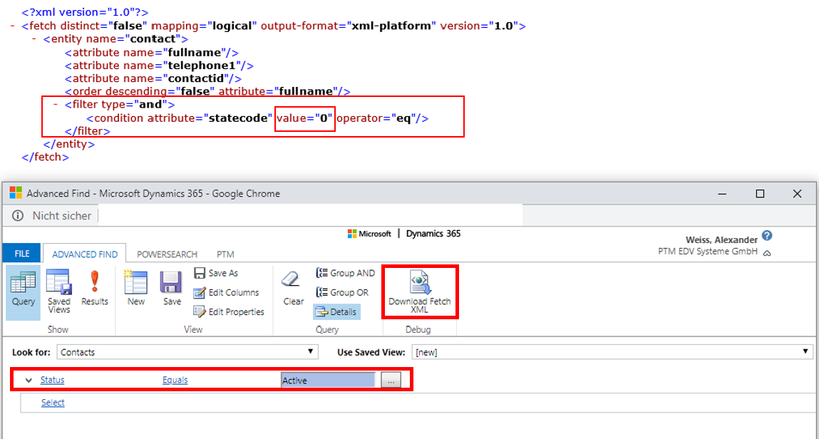Image resolution: width=819 pixels, height=439 pixels.
Task: Click the order descending line in XML
Action: coord(207,91)
